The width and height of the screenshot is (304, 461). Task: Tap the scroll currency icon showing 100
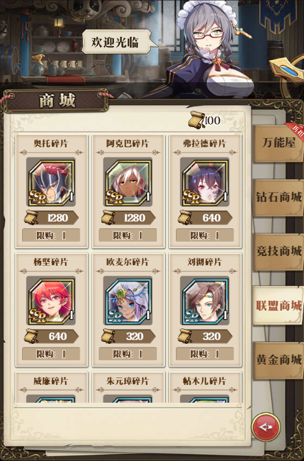[197, 120]
